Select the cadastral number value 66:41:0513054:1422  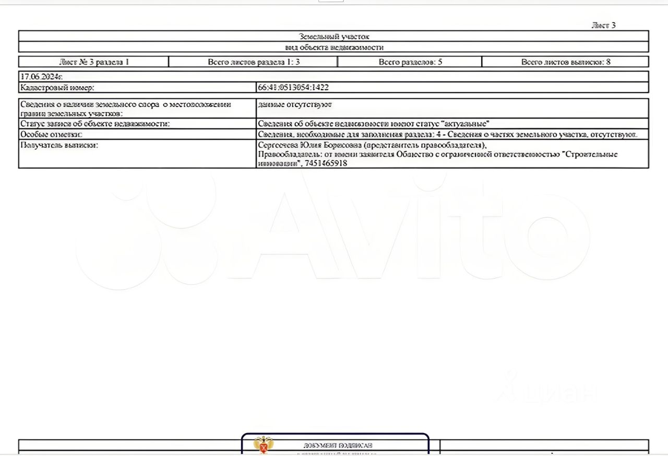pos(293,88)
